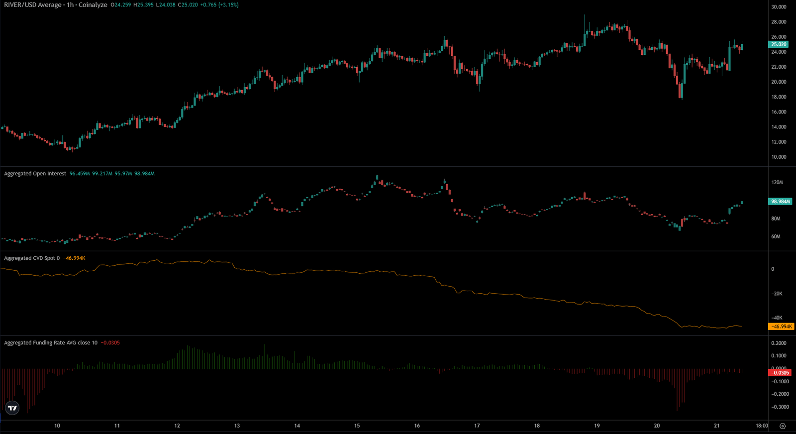
Task: Click the red funding rate tag -0.0305
Action: point(780,373)
